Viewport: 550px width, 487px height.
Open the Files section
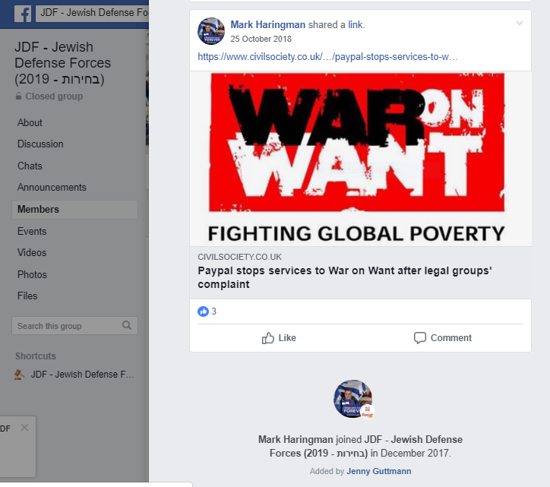click(x=27, y=296)
